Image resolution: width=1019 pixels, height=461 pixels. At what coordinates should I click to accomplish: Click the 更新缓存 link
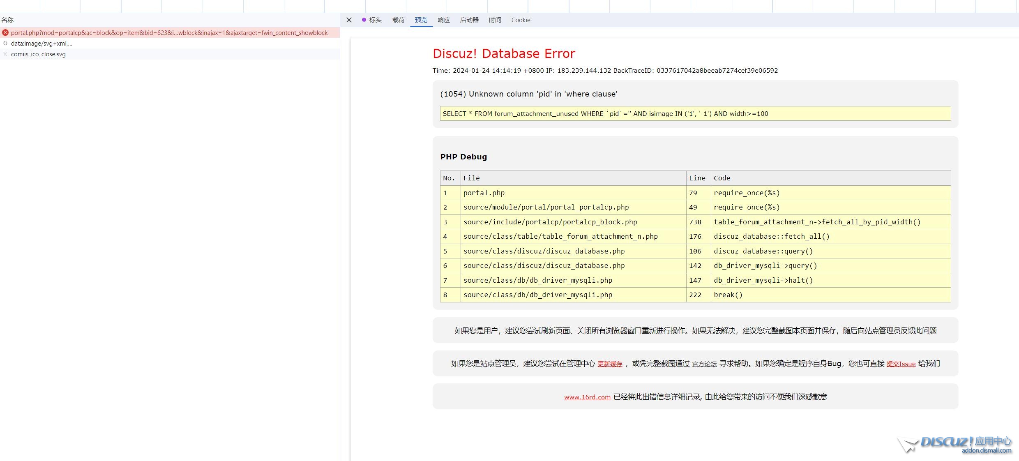click(610, 364)
